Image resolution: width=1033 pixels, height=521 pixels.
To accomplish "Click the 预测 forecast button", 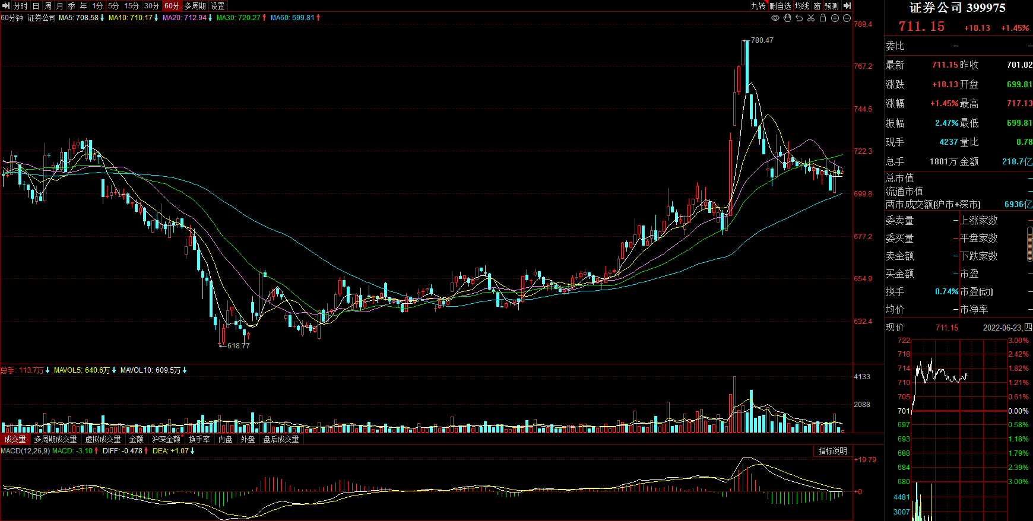I will click(832, 6).
